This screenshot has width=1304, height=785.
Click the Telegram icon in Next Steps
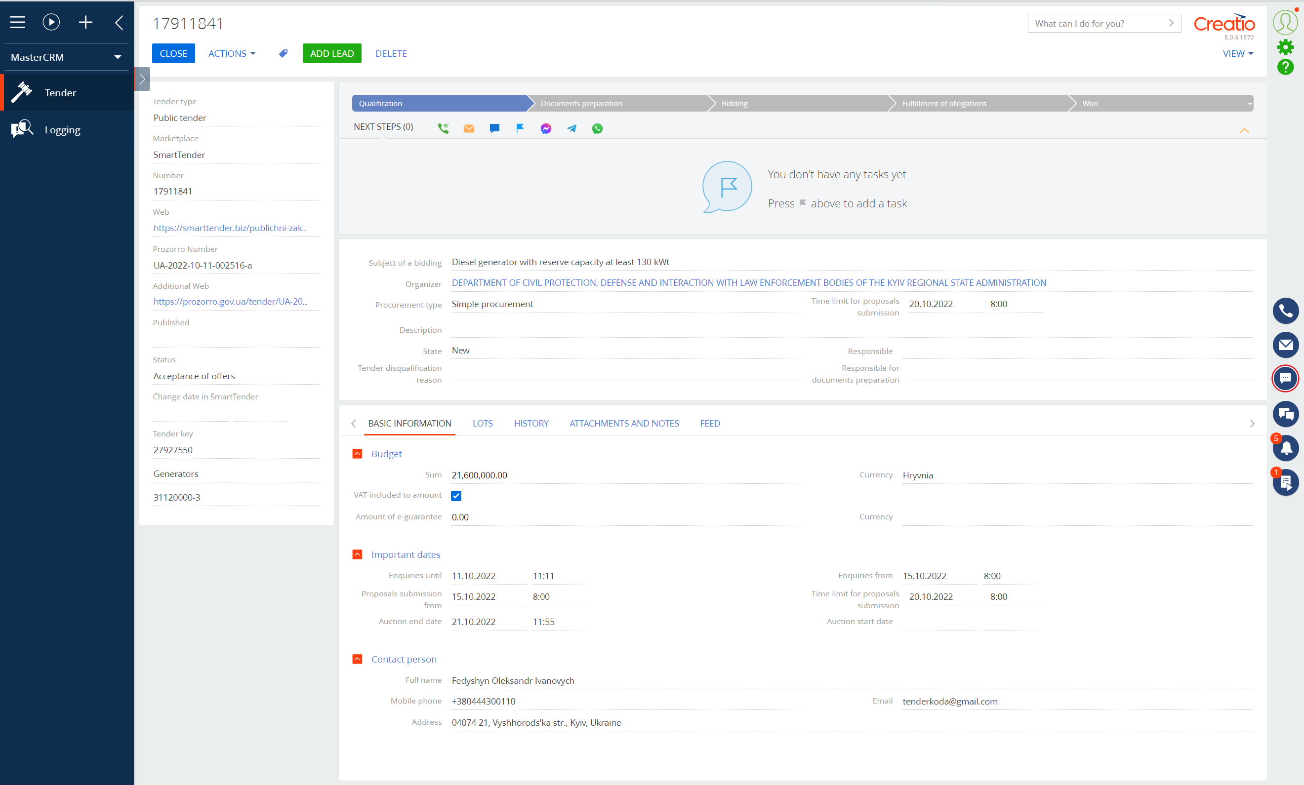(571, 128)
